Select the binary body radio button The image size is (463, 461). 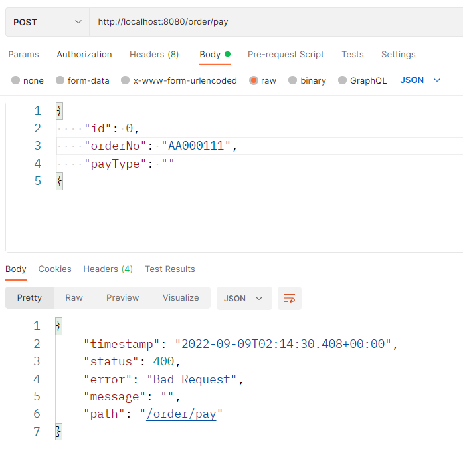point(292,80)
